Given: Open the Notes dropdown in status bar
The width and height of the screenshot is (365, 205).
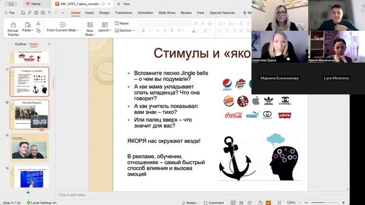Looking at the screenshot, I should 198,203.
